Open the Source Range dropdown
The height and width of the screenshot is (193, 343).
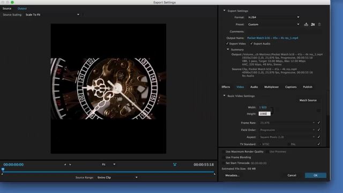click(x=117, y=177)
